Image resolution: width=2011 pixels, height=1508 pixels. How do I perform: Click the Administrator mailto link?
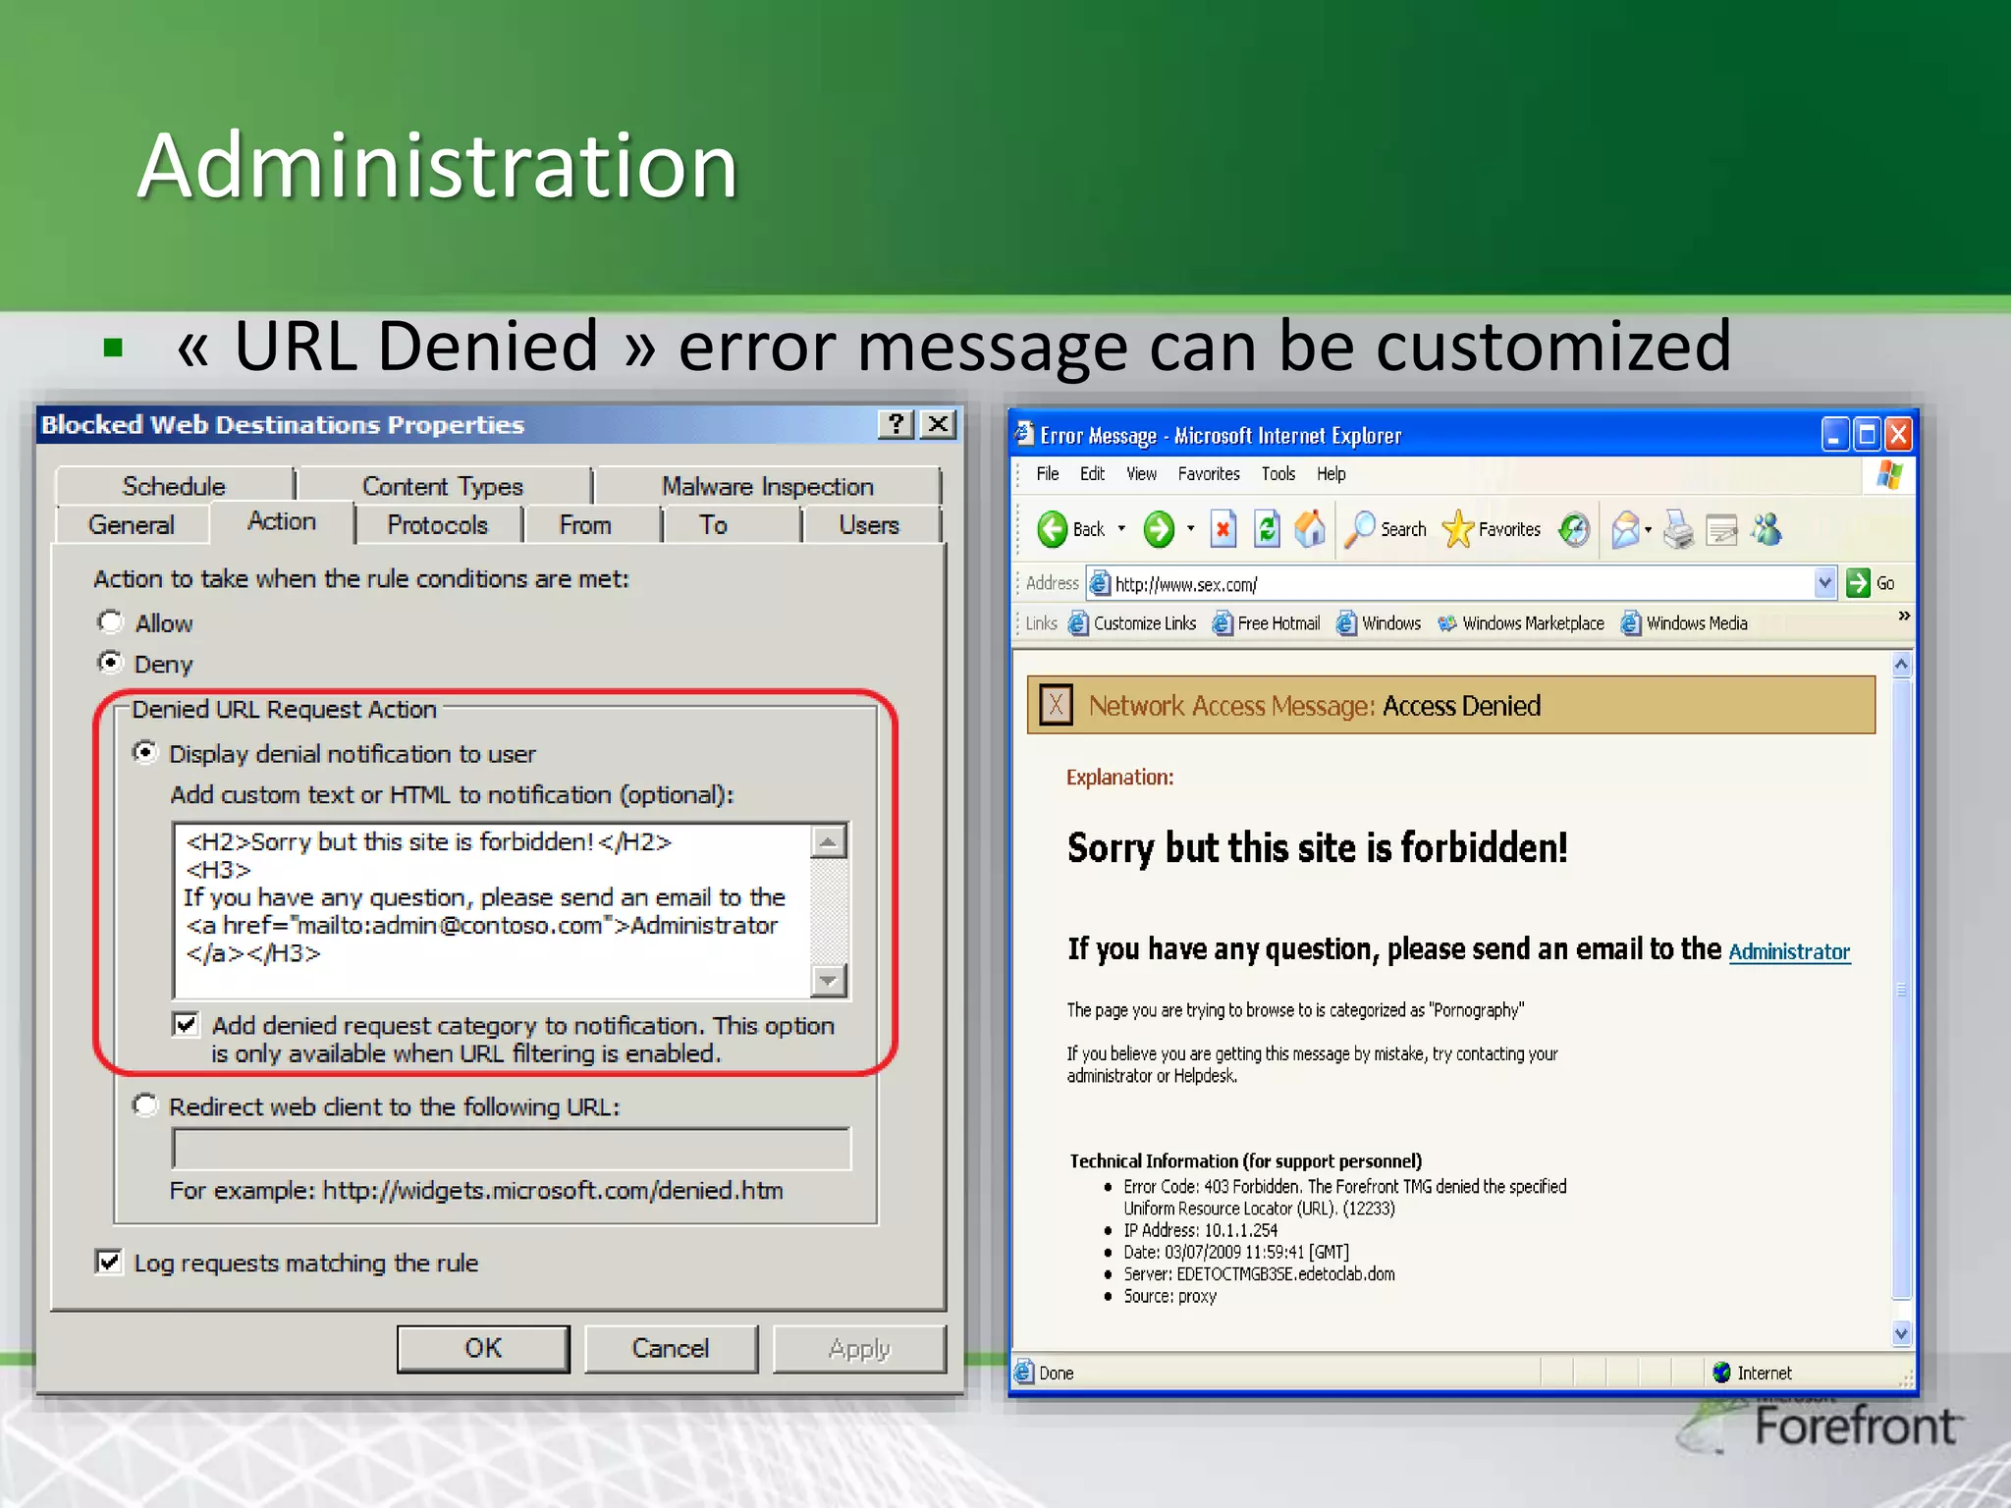(1789, 951)
